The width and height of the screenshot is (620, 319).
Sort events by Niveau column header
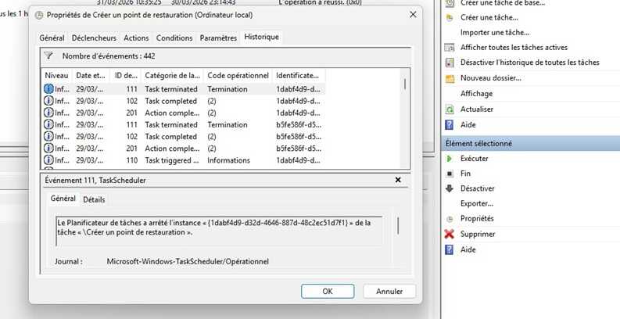56,75
